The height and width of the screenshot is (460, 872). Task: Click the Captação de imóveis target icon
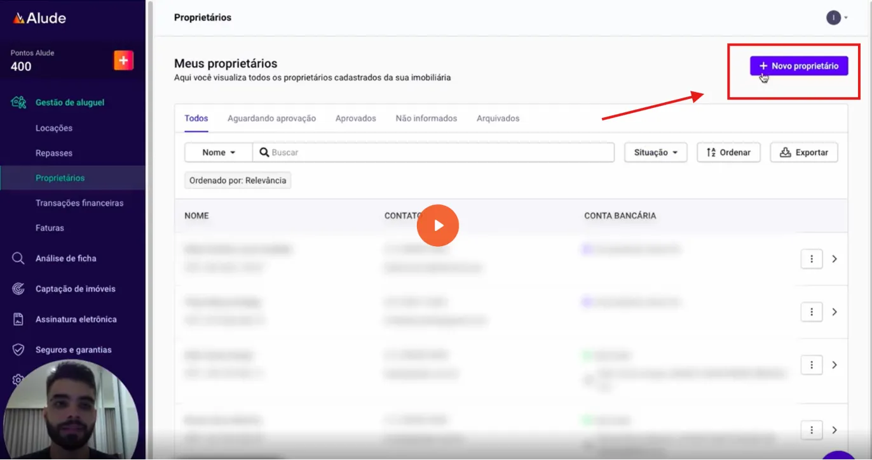tap(18, 289)
